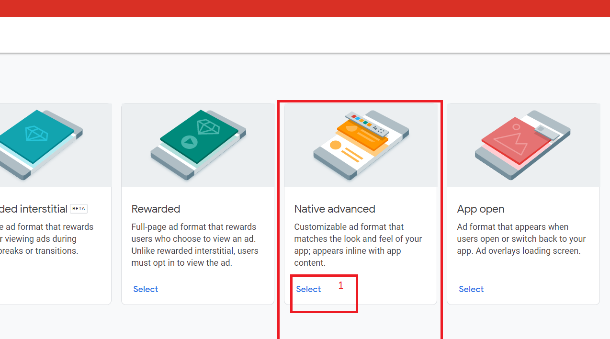Click the highlighted Native advanced card
610x339 pixels.
coord(360,201)
